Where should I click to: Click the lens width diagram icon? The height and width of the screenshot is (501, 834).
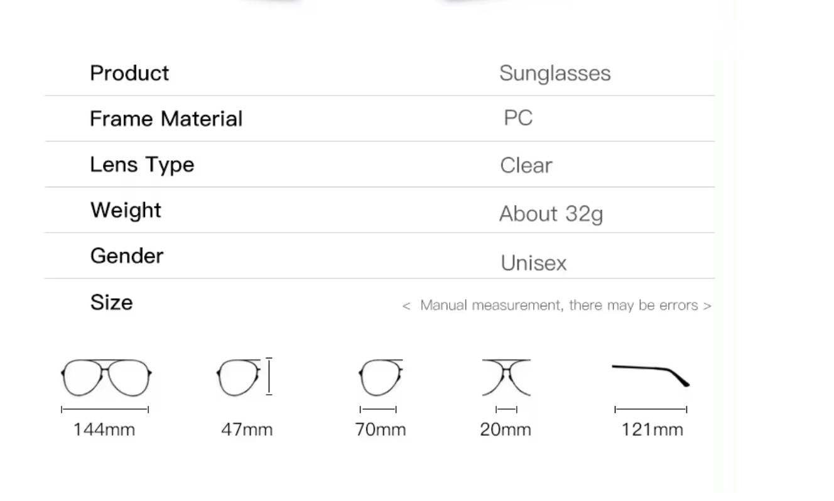tap(380, 377)
